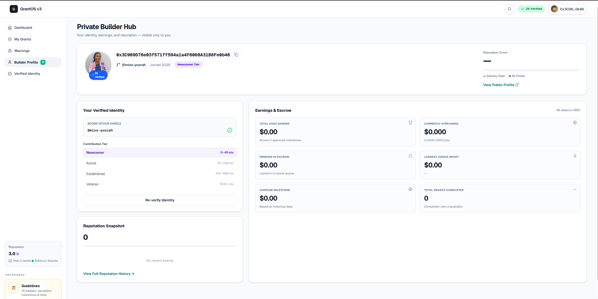This screenshot has height=299, width=598.
Task: Click the Newcomer Tier badge
Action: (188, 65)
